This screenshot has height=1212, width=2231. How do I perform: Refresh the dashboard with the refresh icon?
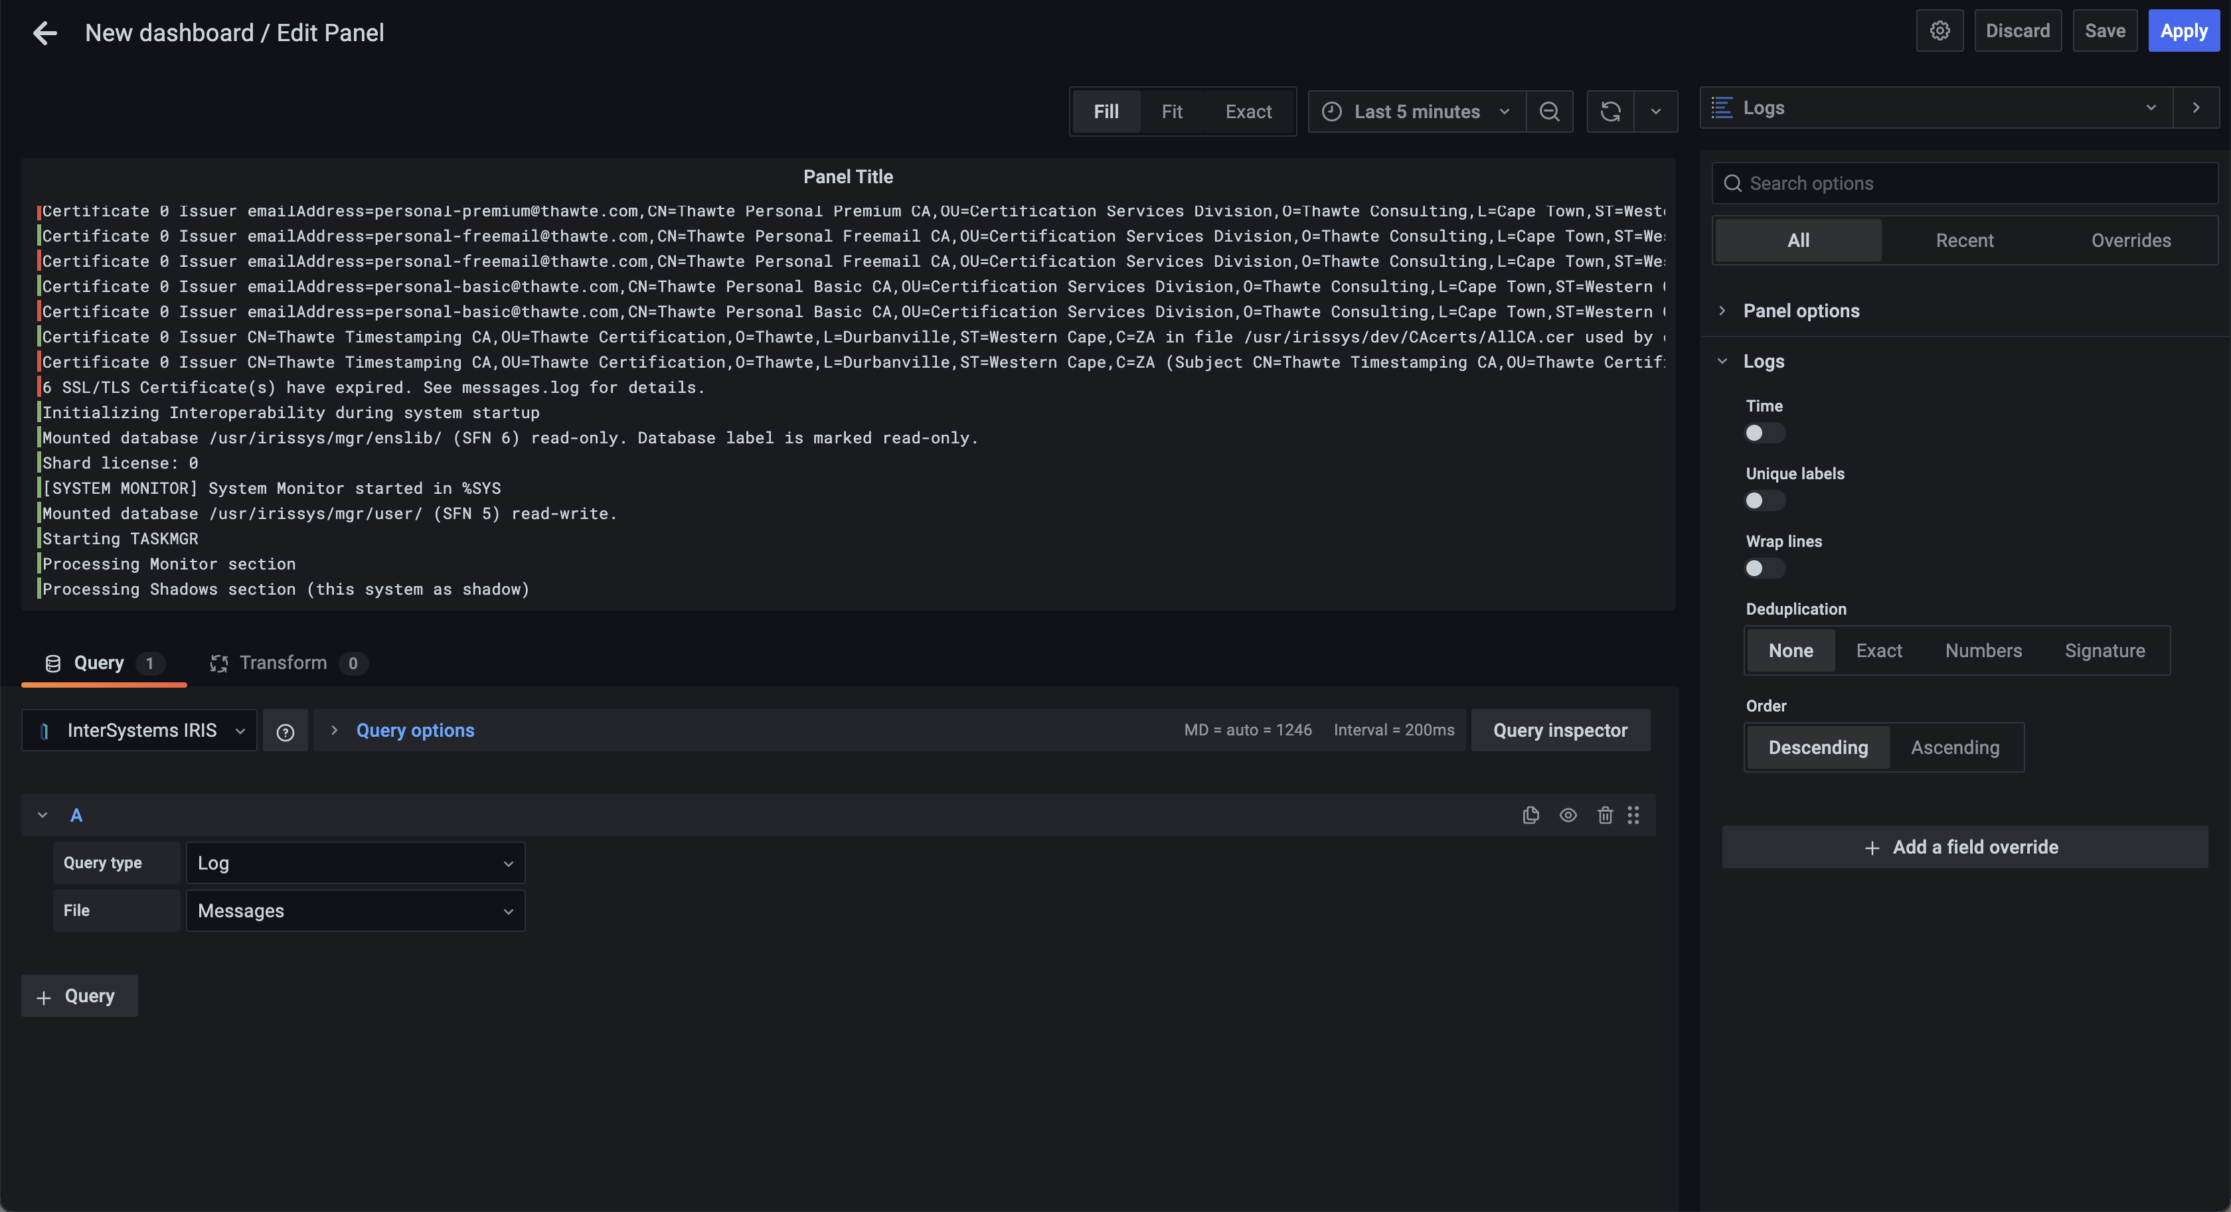pyautogui.click(x=1610, y=112)
